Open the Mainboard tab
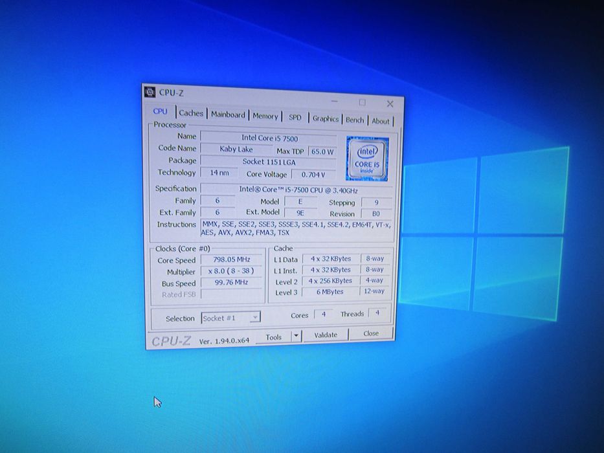The width and height of the screenshot is (604, 453). (x=228, y=115)
